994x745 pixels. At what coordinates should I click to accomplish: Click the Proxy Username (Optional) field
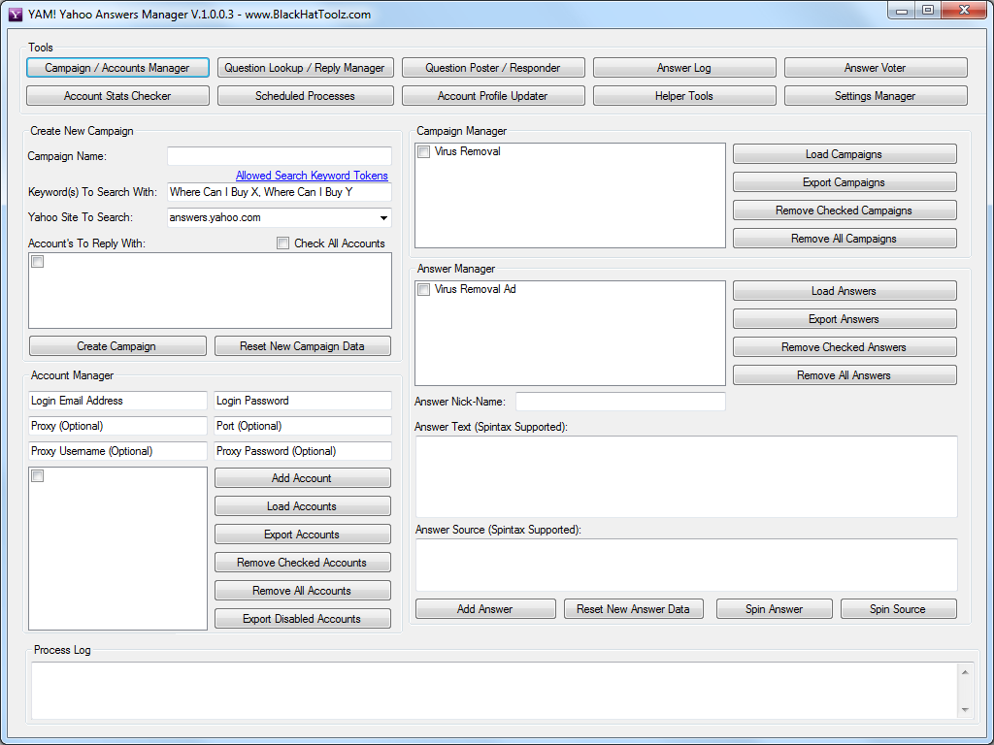pyautogui.click(x=117, y=451)
